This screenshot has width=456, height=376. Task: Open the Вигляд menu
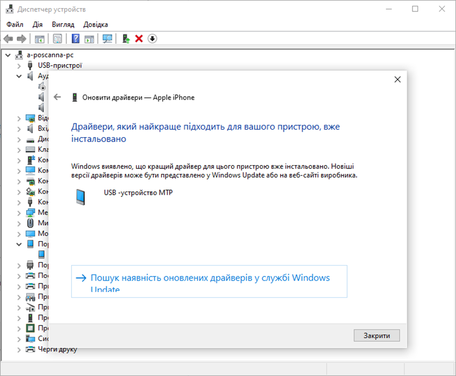[63, 24]
